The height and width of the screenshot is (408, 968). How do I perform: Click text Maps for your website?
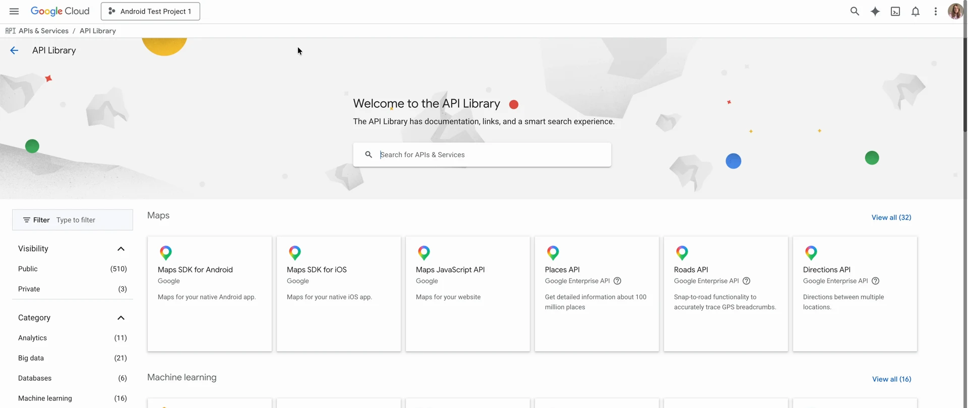[448, 297]
